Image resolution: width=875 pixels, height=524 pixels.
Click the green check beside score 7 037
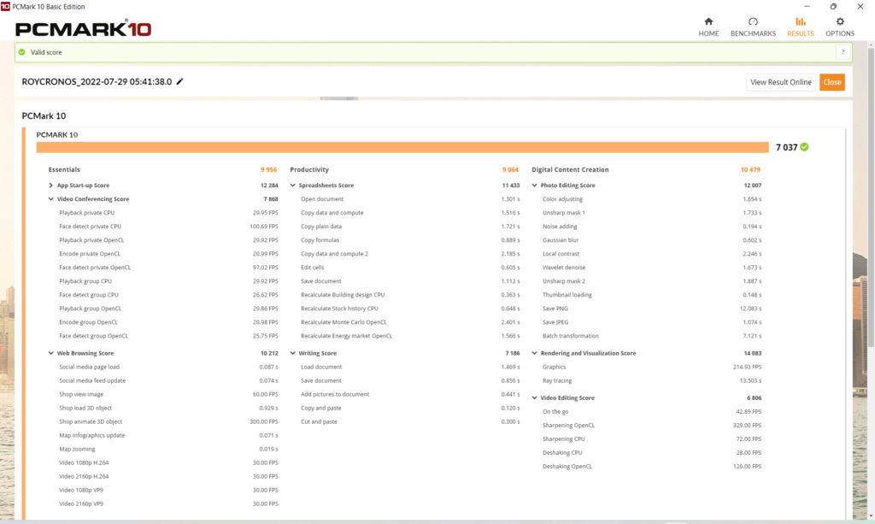(804, 147)
